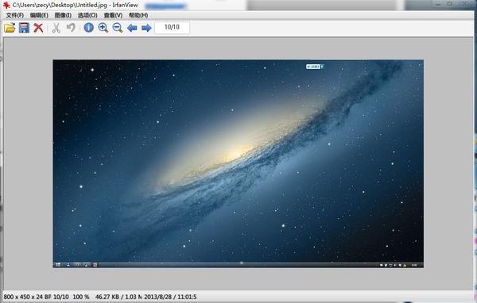Show image information via blue i icon
Image resolution: width=477 pixels, height=303 pixels.
click(88, 28)
